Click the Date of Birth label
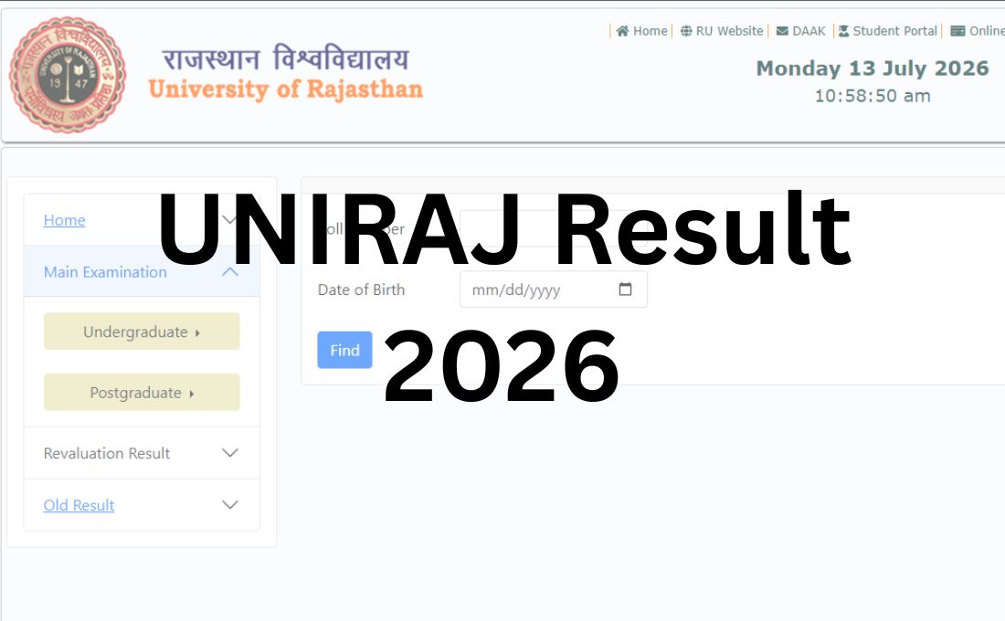1005x621 pixels. 361,289
